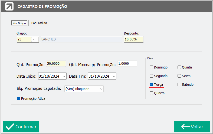The image size is (213, 134).
Task: Switch to the Por Produto tab
Action: pyautogui.click(x=39, y=23)
